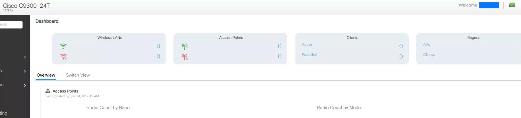Open the Rogues APs link
The height and width of the screenshot is (118, 521).
point(426,45)
